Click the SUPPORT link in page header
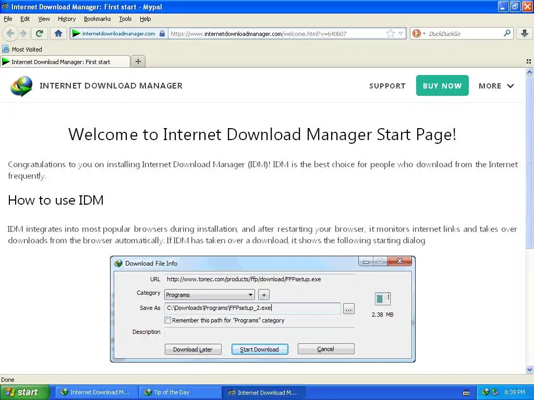This screenshot has width=534, height=400. 387,86
